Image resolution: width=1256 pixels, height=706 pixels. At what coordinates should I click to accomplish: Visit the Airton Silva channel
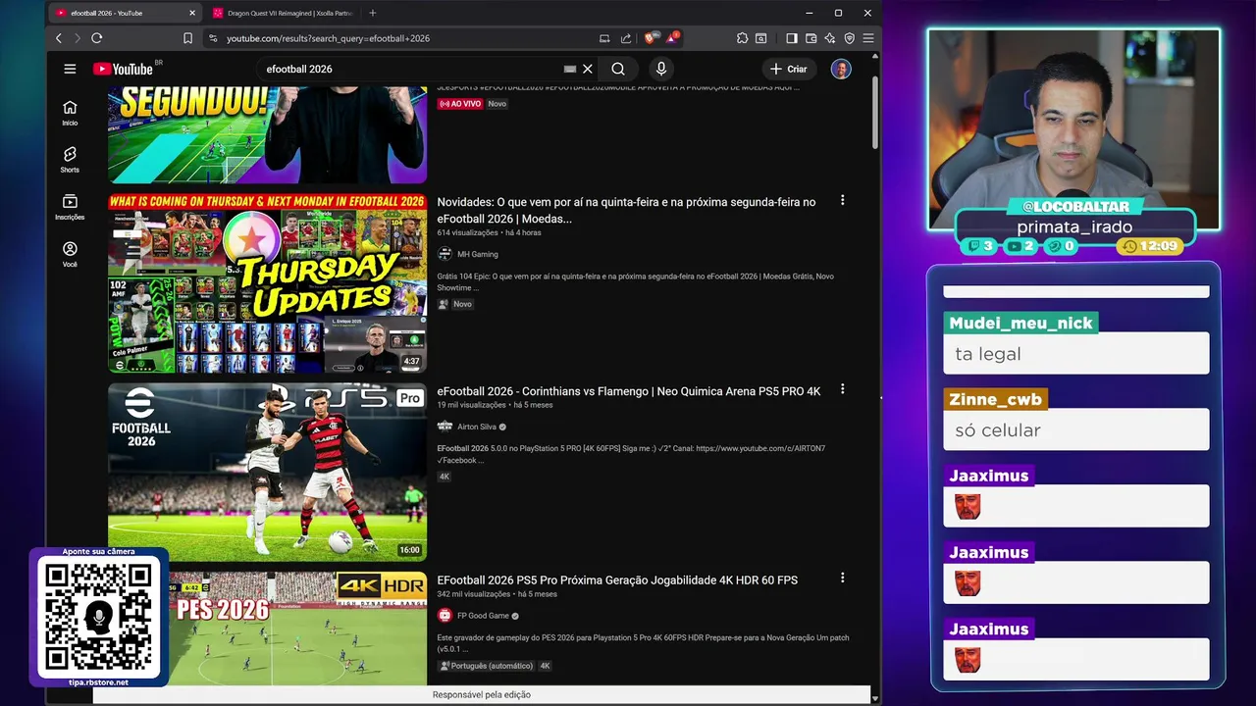click(x=477, y=427)
